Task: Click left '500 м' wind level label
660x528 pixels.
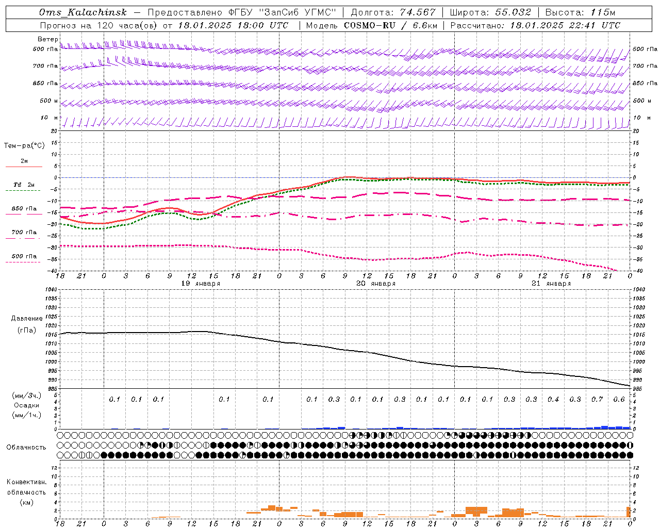Action: click(49, 101)
